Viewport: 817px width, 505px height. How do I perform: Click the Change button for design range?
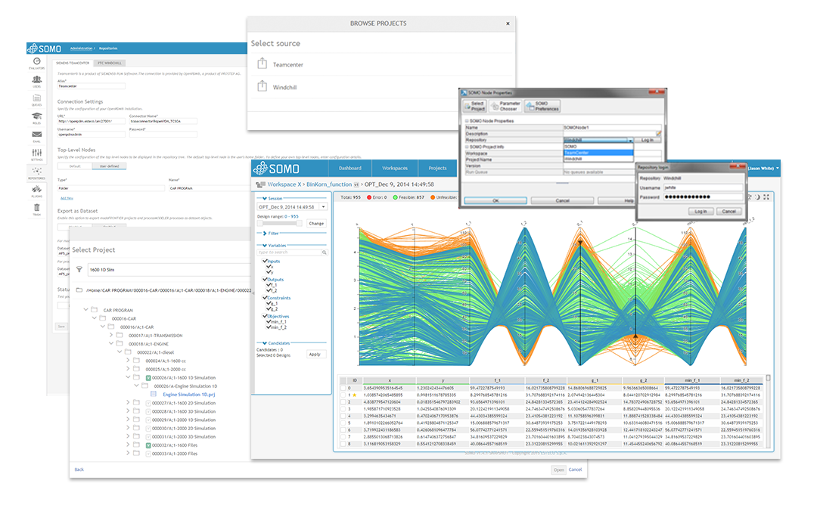click(315, 223)
